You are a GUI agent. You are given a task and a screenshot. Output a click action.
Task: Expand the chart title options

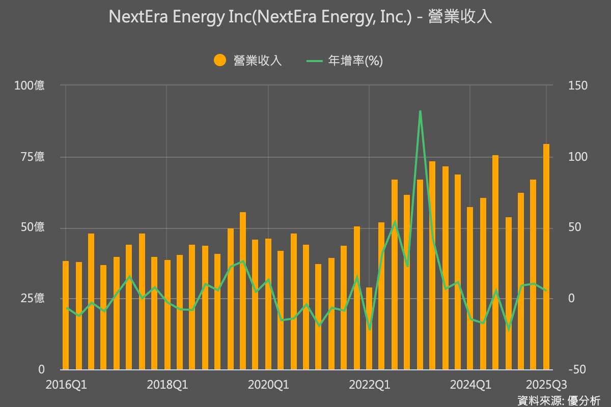pyautogui.click(x=300, y=17)
